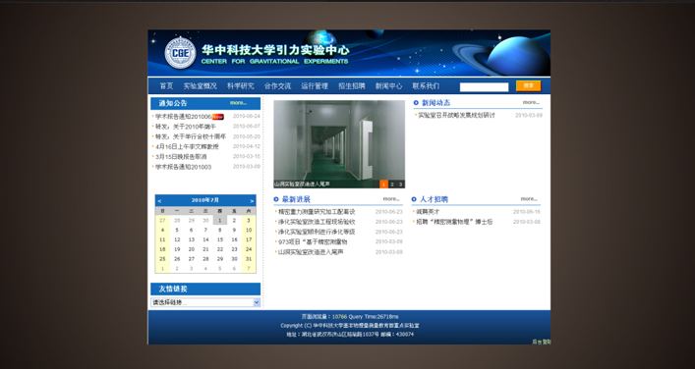
Task: Click the 最新进展 section bullet icon
Action: tap(276, 199)
